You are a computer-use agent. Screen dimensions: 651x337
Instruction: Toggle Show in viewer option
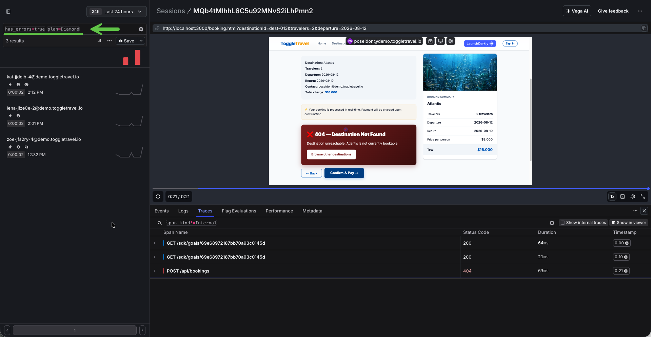tap(629, 223)
